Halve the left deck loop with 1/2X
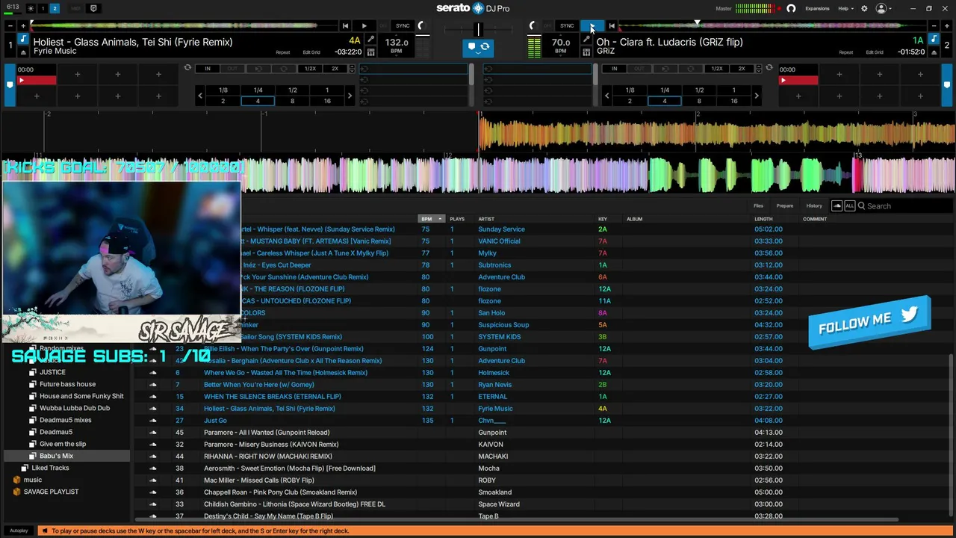The image size is (956, 538). click(310, 69)
